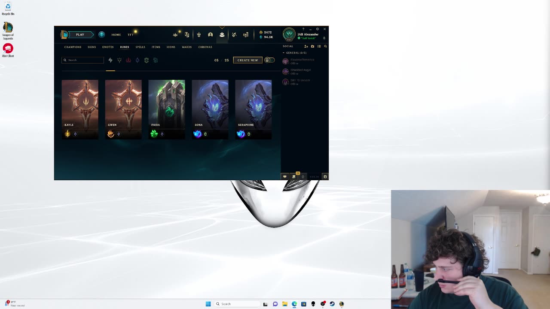Click the Add Friend icon

(x=306, y=46)
